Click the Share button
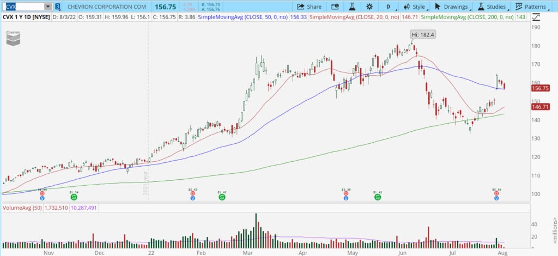The height and width of the screenshot is (256, 558). pos(309,7)
